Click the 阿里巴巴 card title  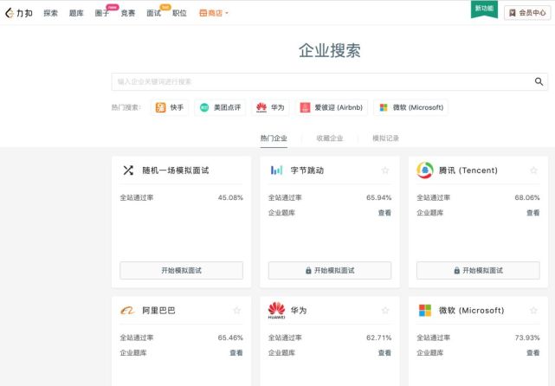[x=158, y=311]
